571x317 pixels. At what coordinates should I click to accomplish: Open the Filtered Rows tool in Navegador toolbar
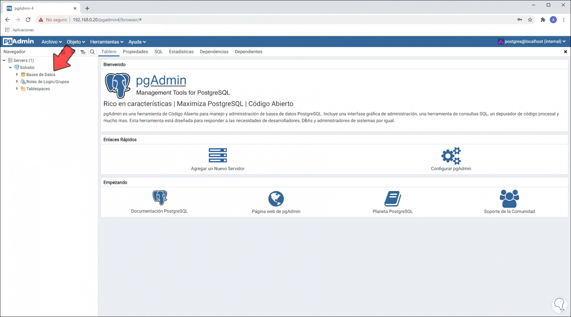click(83, 52)
